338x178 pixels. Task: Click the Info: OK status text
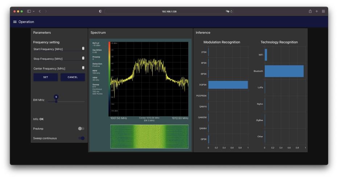[x=38, y=119]
